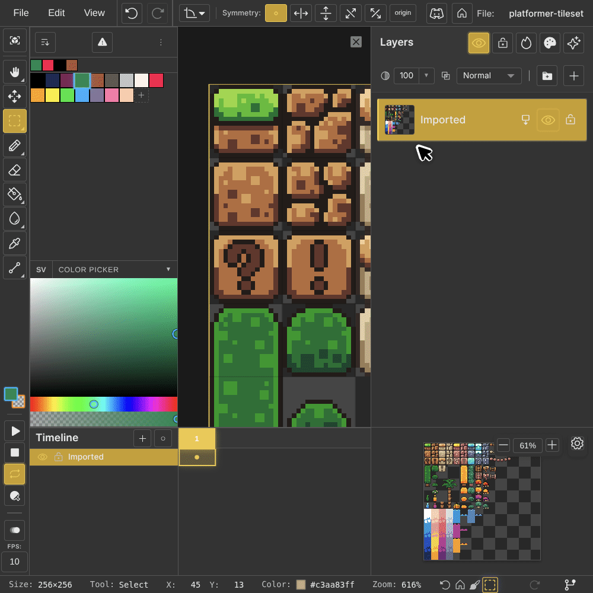
Task: Open the opacity 100 dropdown arrow
Action: [x=426, y=76]
